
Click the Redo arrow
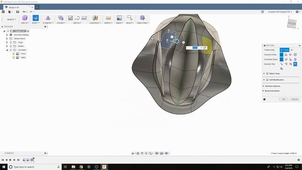[x=31, y=12]
